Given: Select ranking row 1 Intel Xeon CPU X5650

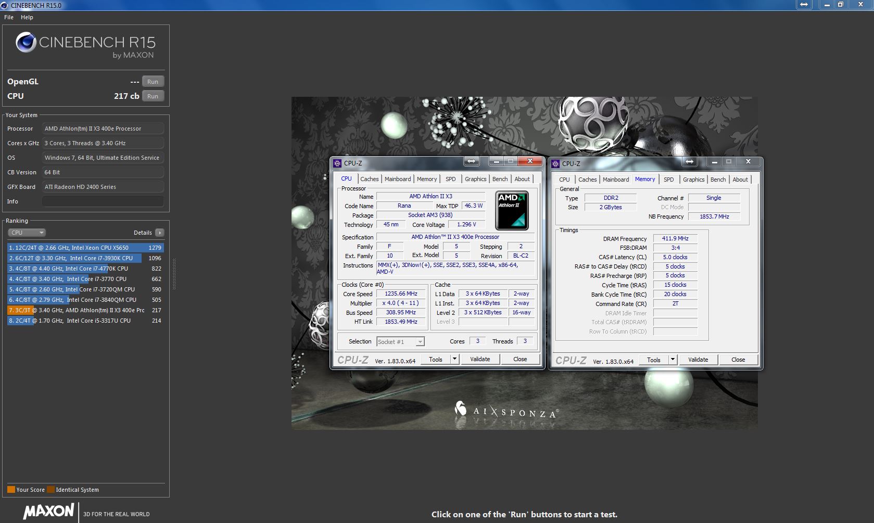Looking at the screenshot, I should click(85, 248).
